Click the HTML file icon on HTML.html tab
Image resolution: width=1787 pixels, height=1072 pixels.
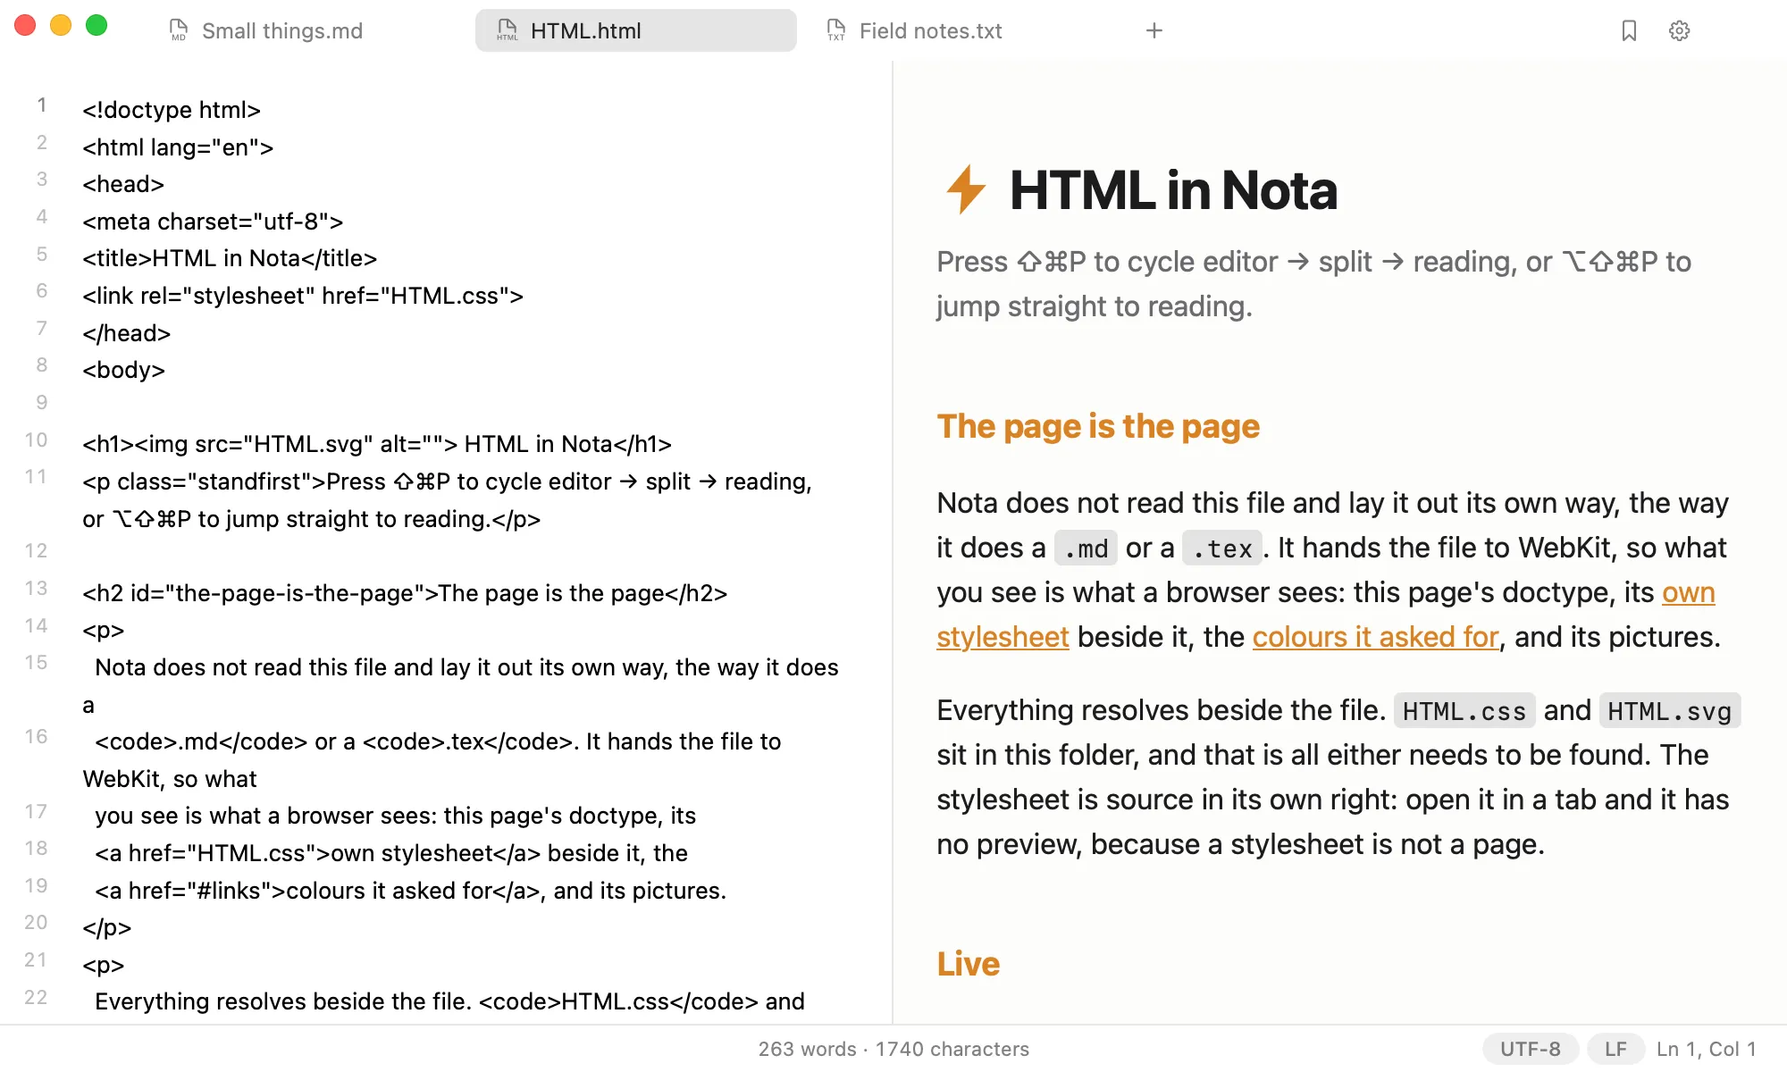tap(508, 30)
